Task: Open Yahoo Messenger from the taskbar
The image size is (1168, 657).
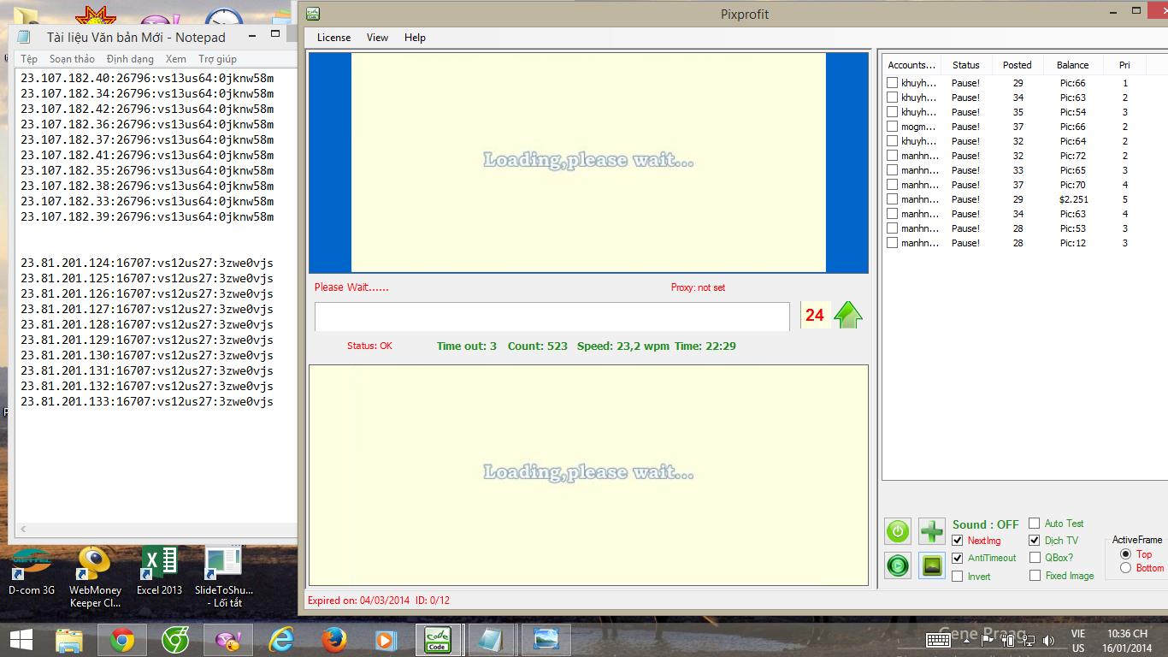Action: 228,639
